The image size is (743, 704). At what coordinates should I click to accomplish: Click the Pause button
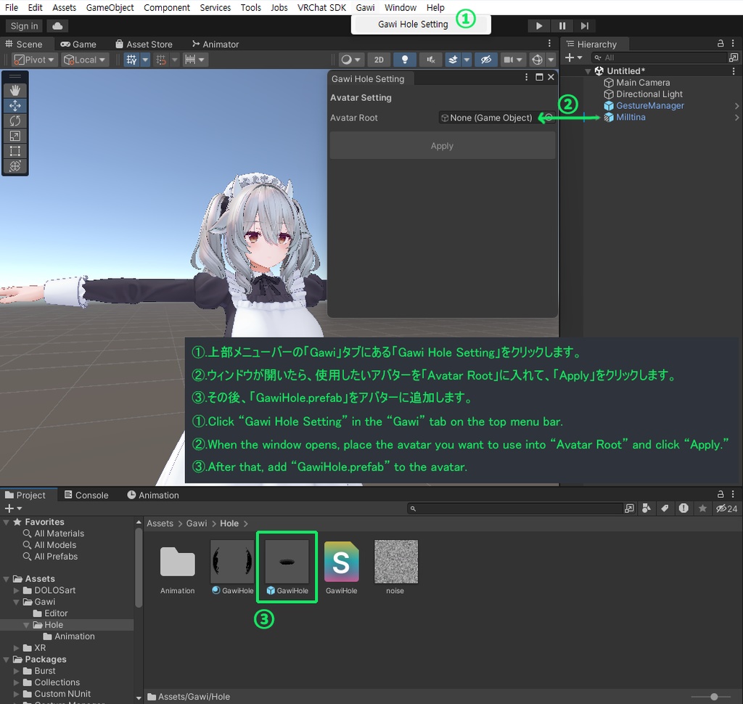(x=562, y=26)
